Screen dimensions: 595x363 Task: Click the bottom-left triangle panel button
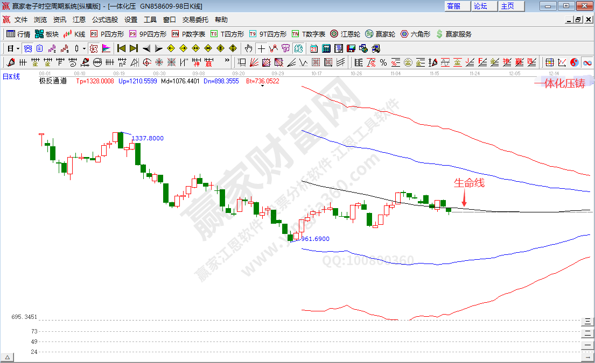[x=8, y=357]
